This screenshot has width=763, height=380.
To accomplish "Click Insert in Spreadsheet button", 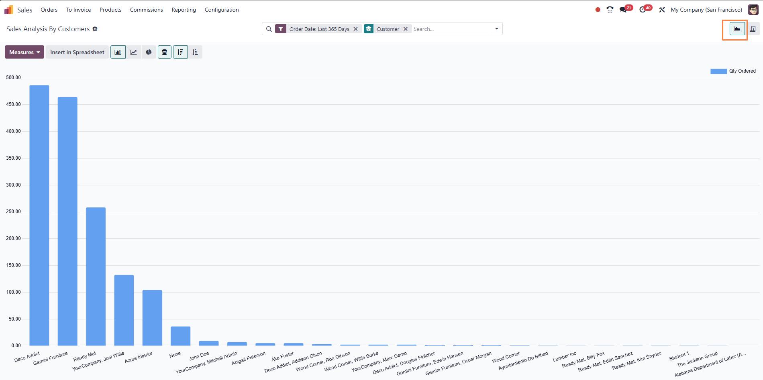I will tap(77, 52).
